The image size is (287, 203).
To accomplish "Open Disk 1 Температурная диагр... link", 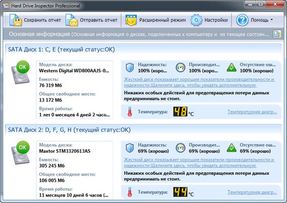I will coord(252,112).
